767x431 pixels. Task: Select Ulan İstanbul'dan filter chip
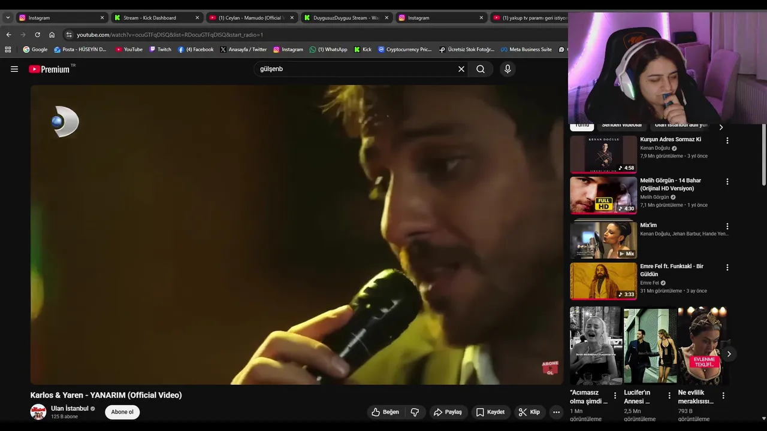coord(681,125)
